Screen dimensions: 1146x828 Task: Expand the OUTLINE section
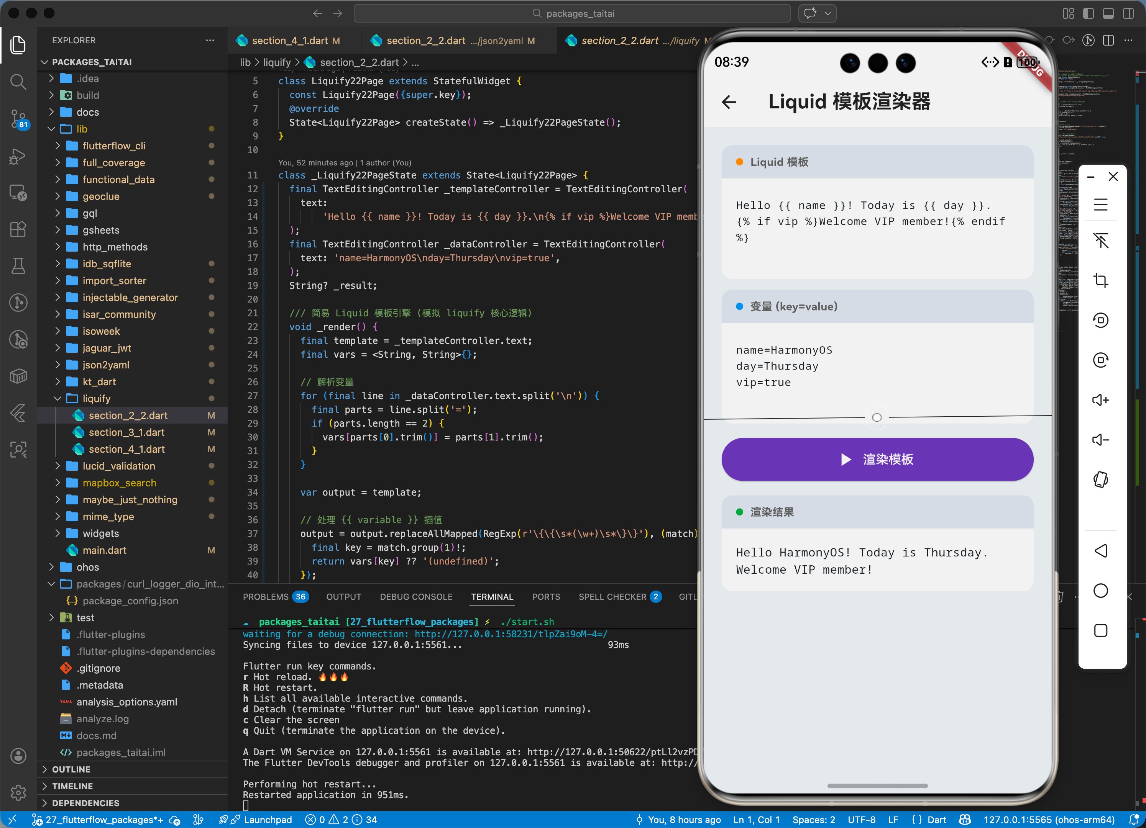click(x=71, y=769)
